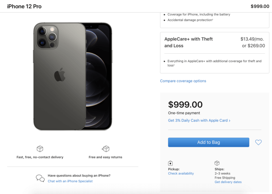Open Get 3% Daily Cash with Apple Card
Screen dimensions: 272x194
pyautogui.click(x=199, y=121)
